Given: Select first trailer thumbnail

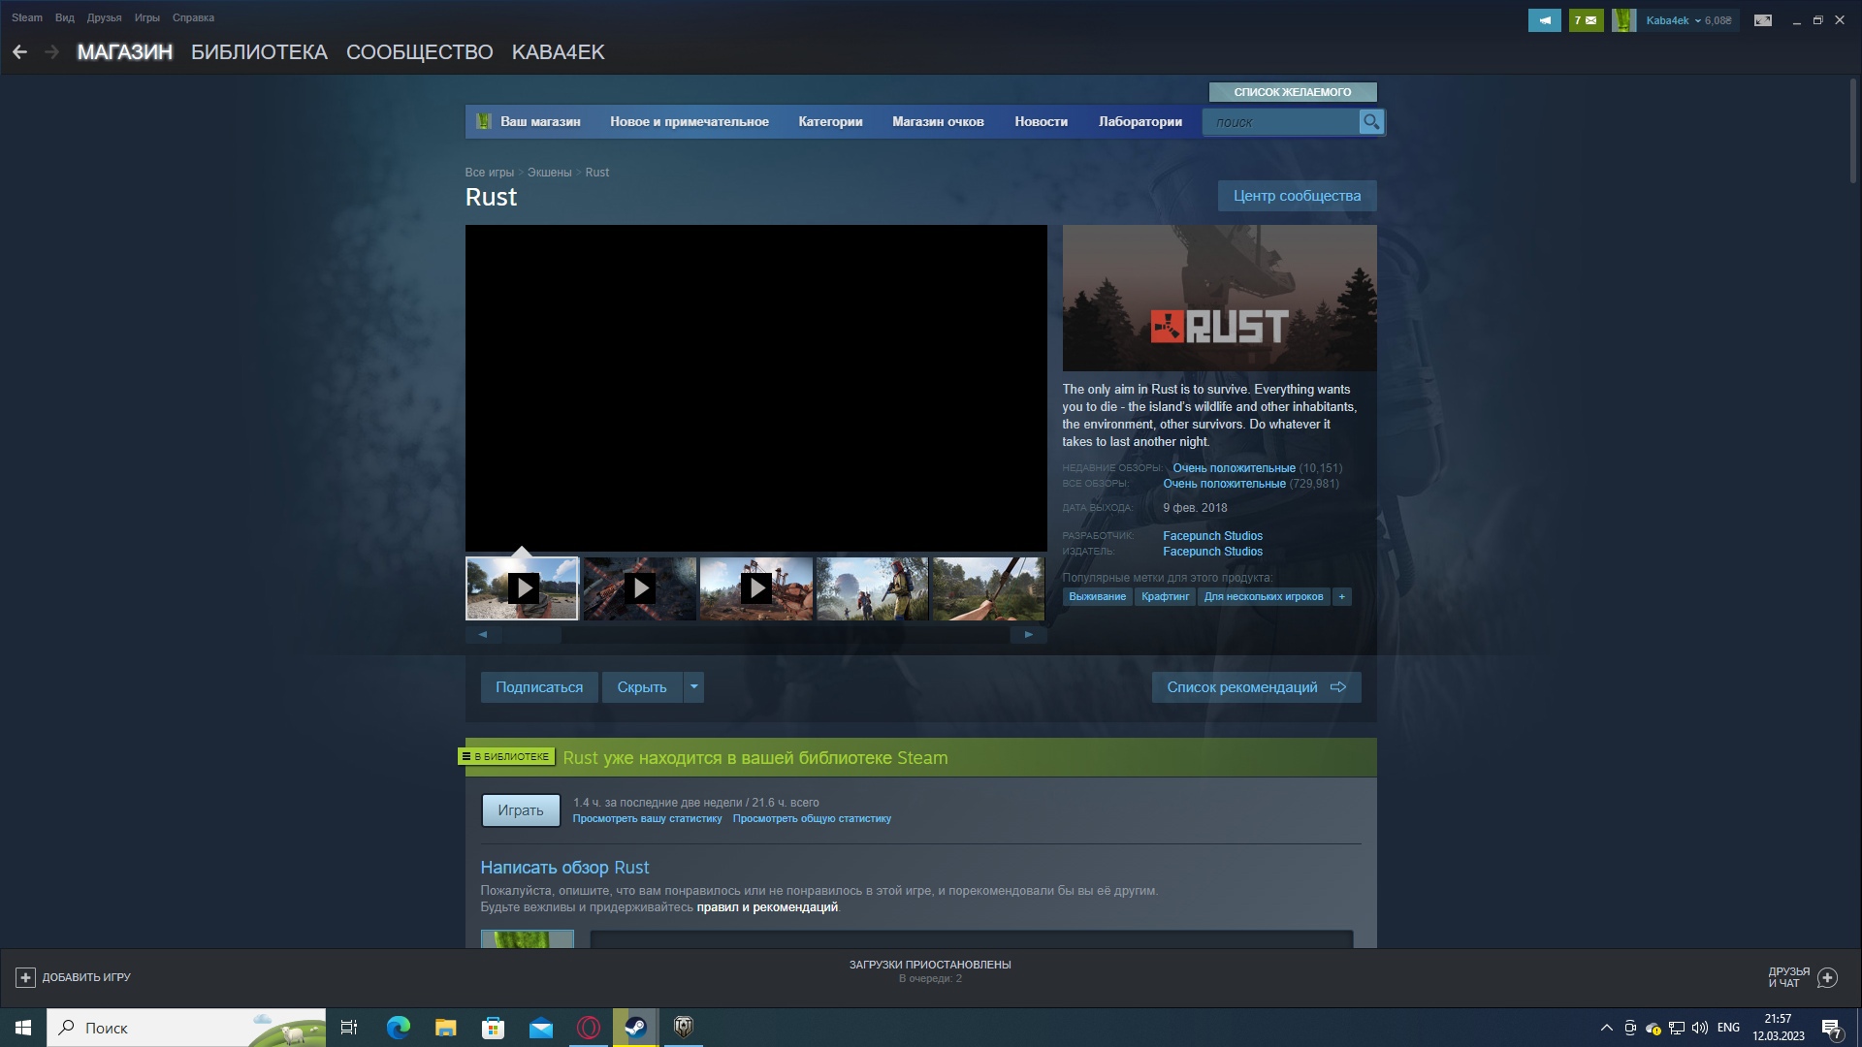Looking at the screenshot, I should pos(522,588).
